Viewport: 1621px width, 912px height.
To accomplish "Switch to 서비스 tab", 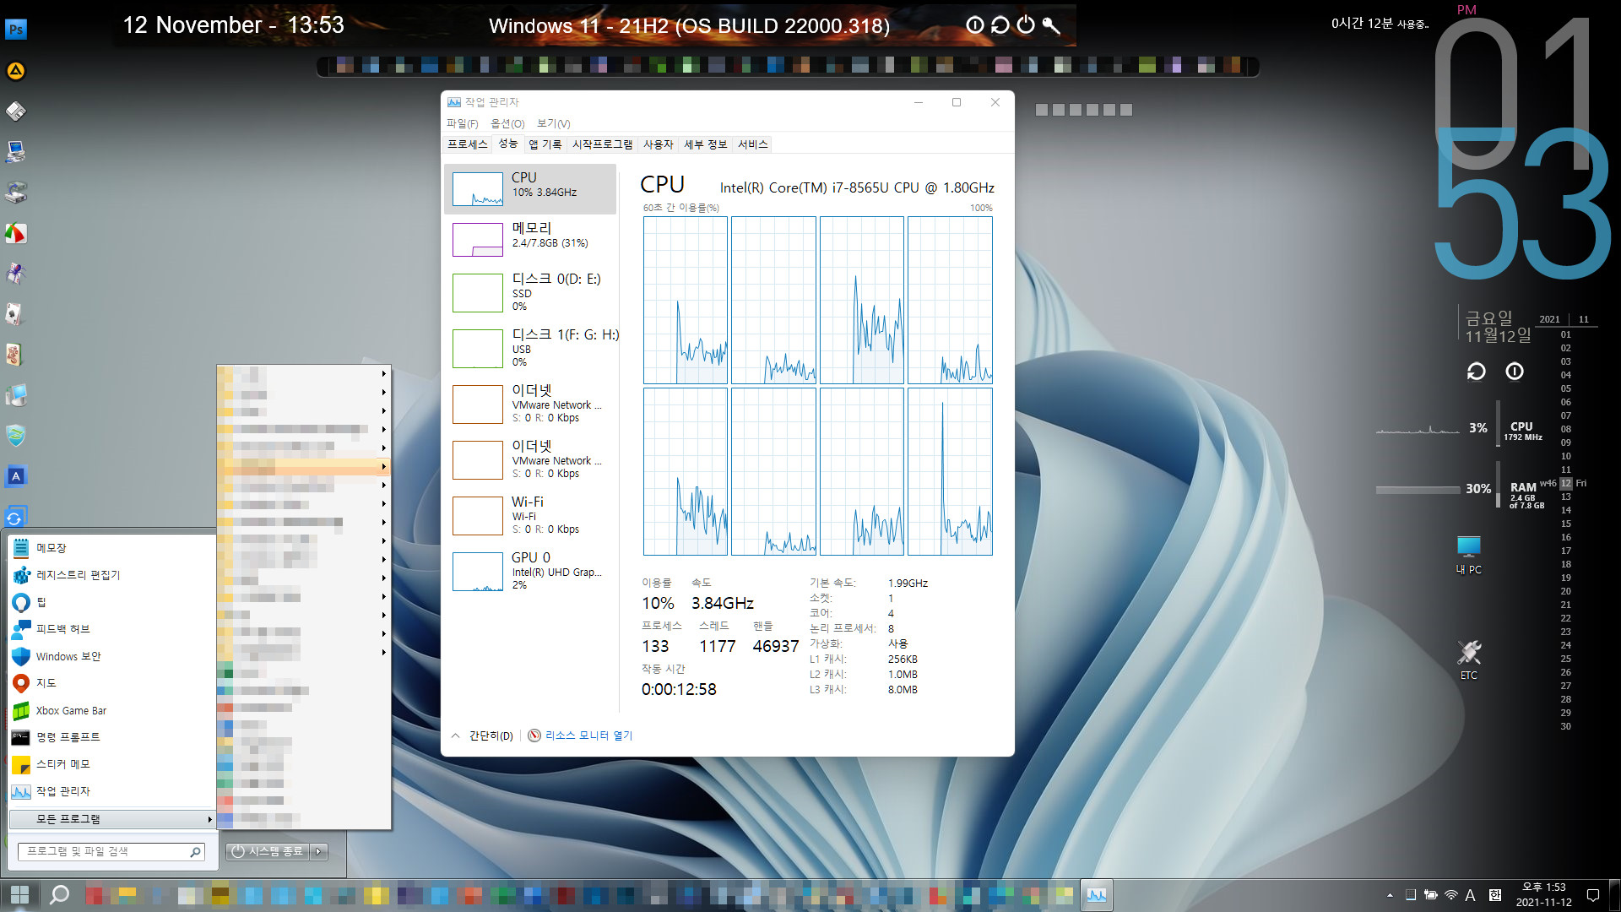I will 752,144.
